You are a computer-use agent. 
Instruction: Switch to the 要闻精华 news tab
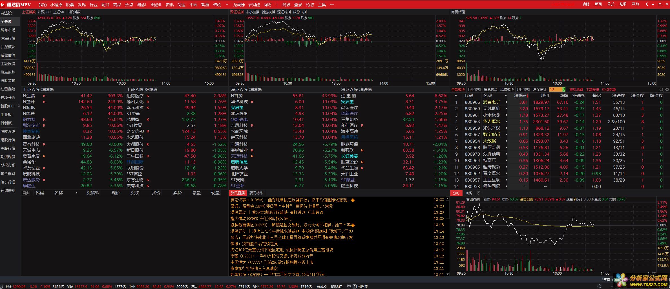[x=256, y=193]
